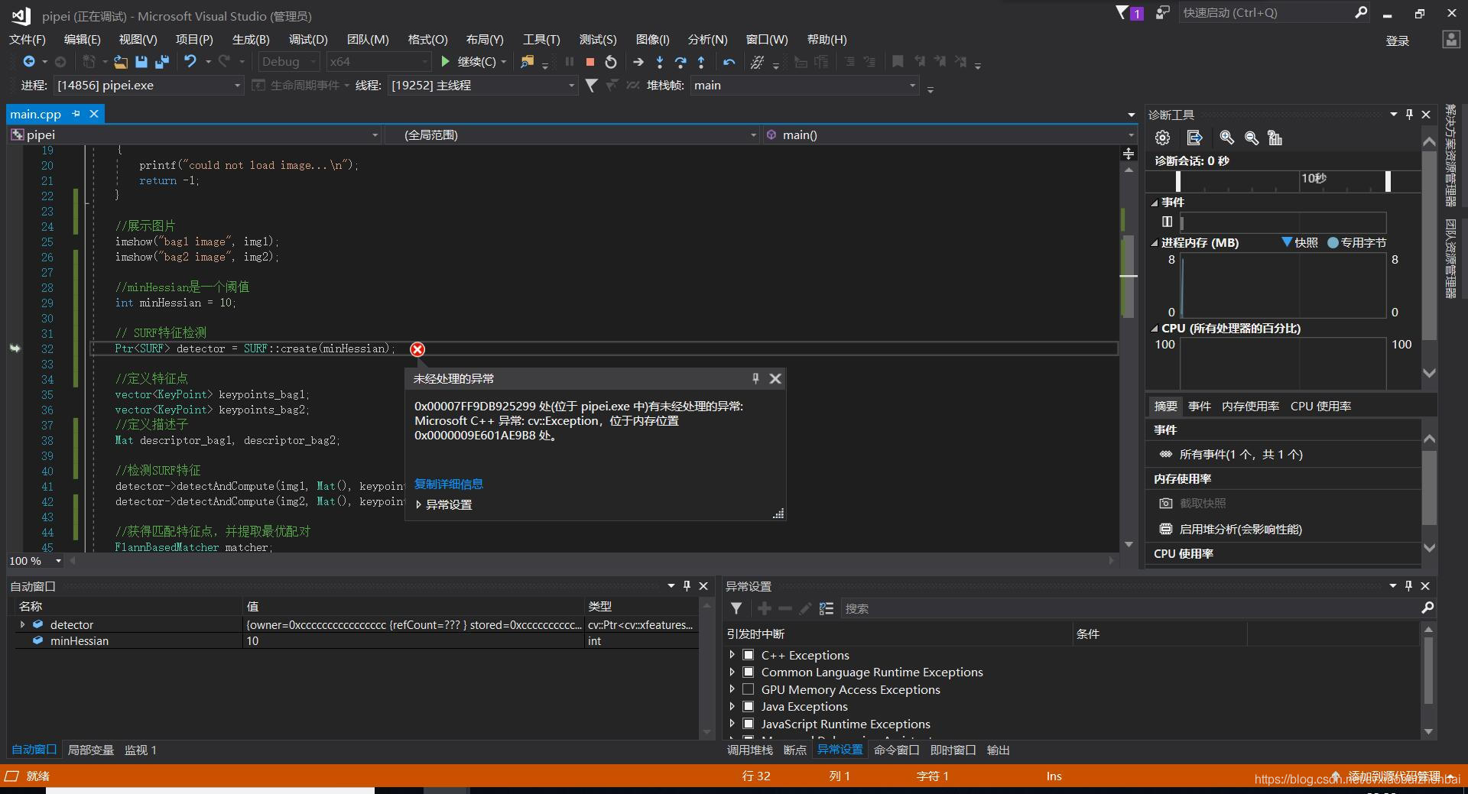Open the 调试(D) menu
The width and height of the screenshot is (1468, 794).
(308, 39)
